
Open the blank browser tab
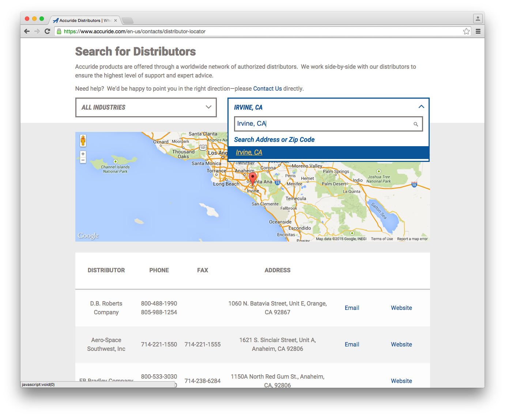click(x=127, y=20)
